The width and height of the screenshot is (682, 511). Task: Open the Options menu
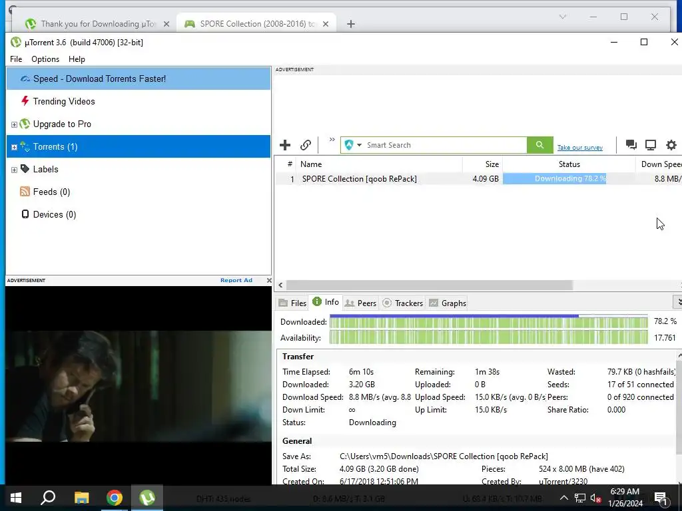(45, 59)
